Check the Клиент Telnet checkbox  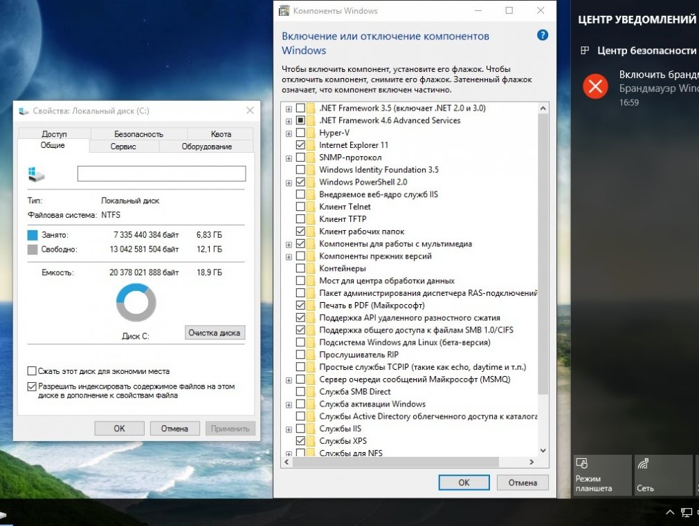pos(300,207)
